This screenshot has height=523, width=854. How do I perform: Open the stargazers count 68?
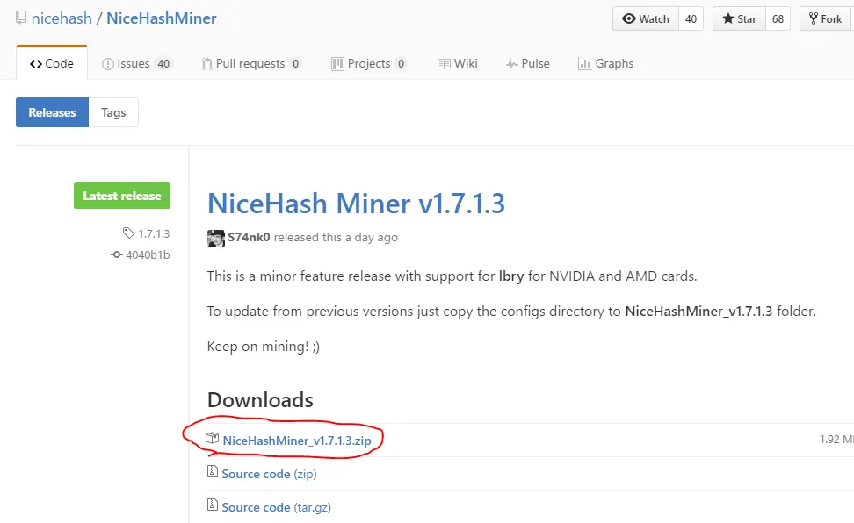click(x=778, y=19)
